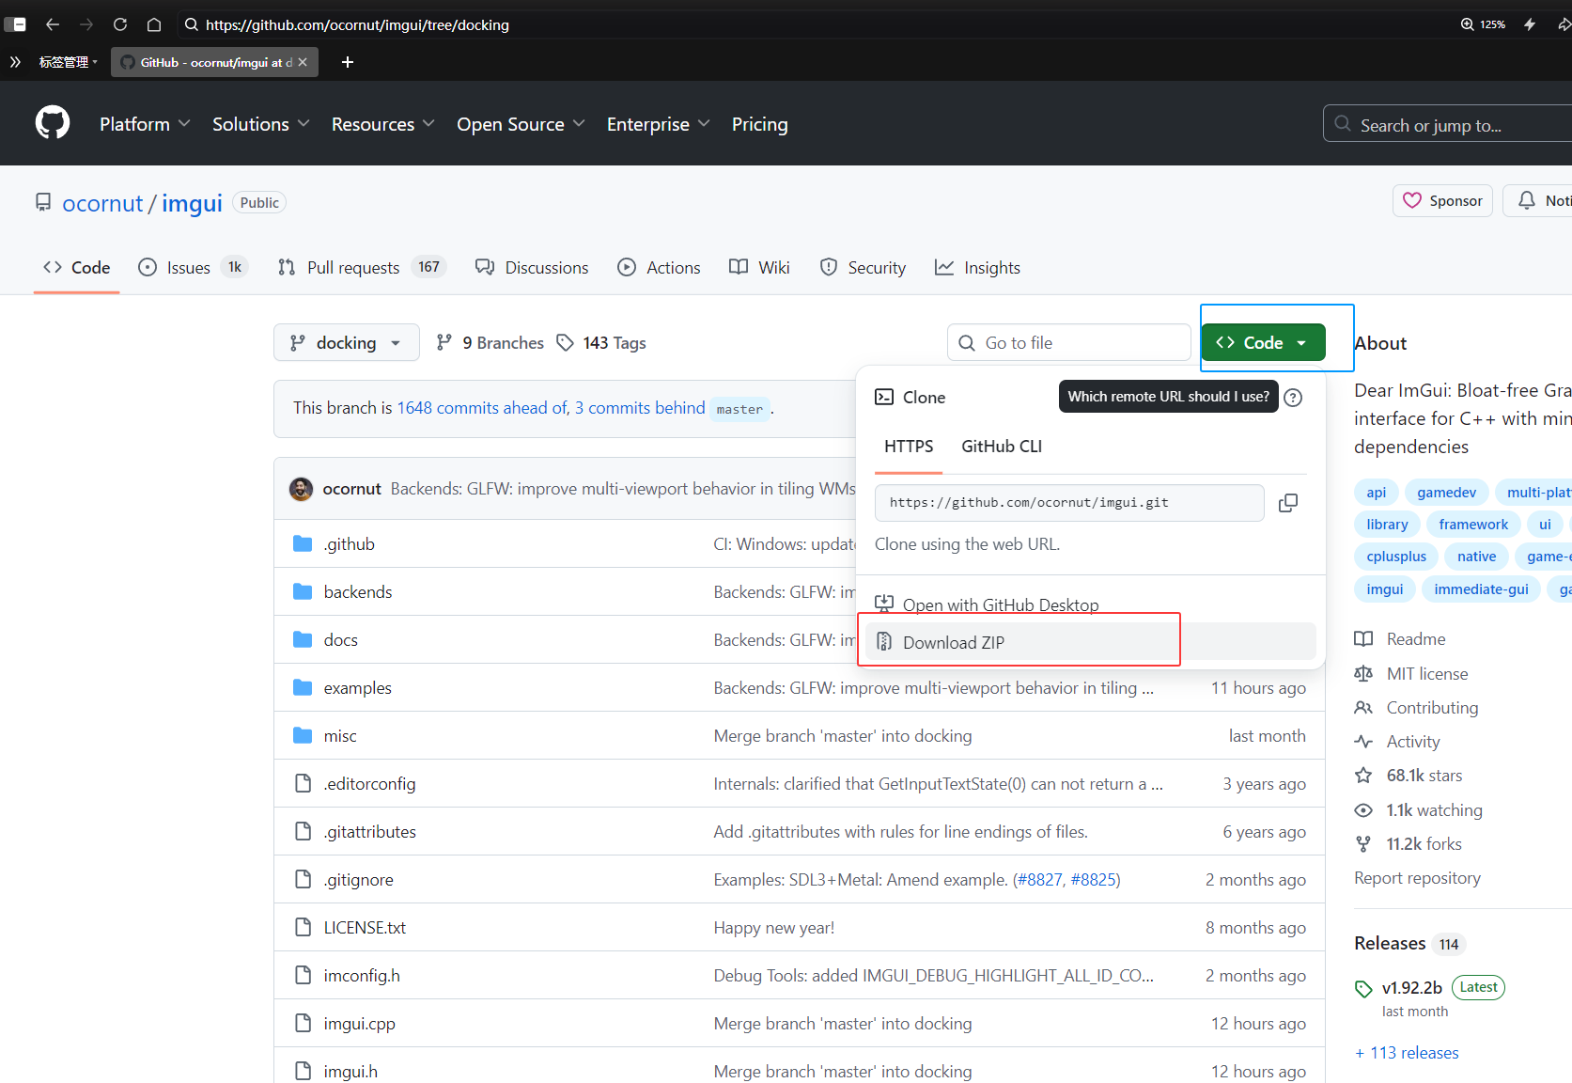
Task: Click ocornut avatar in commit row
Action: 301,489
